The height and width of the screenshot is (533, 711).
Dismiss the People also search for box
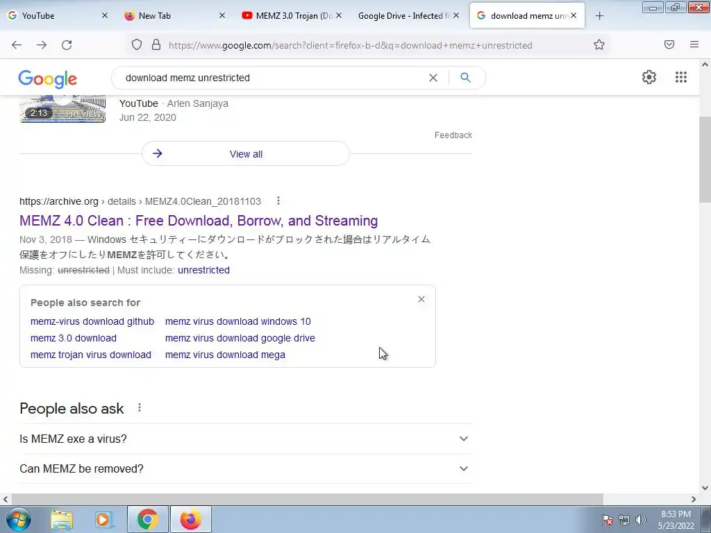(x=421, y=299)
